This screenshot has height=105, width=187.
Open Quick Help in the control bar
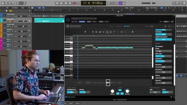pyautogui.click(x=10, y=3)
